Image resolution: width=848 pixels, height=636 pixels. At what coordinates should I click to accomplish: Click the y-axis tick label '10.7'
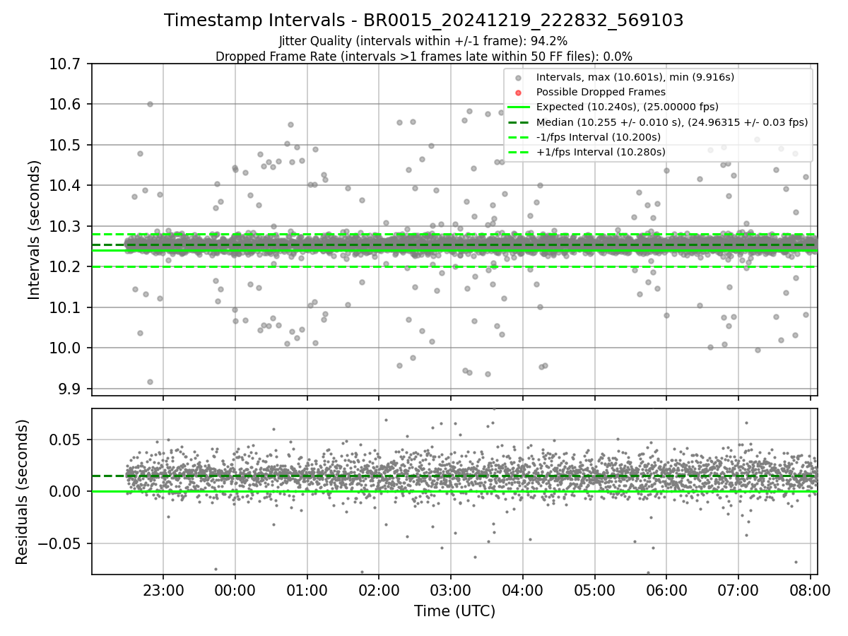point(66,64)
